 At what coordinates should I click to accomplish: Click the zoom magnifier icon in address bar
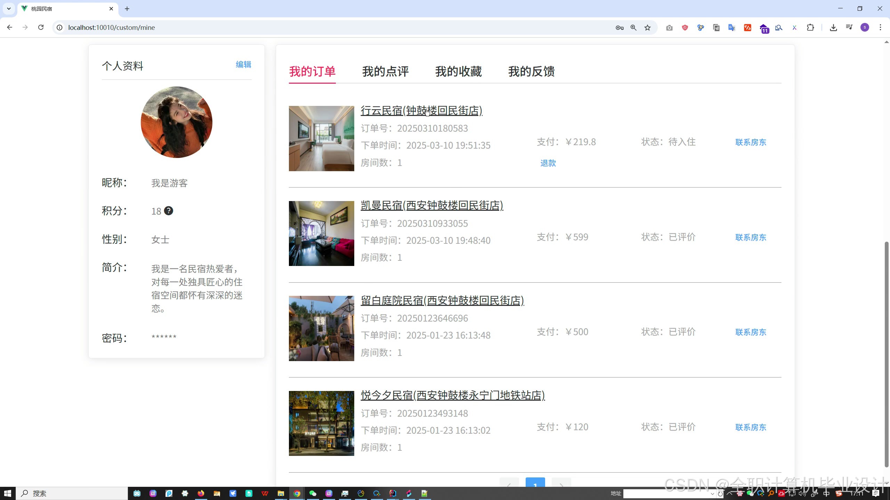coord(633,28)
